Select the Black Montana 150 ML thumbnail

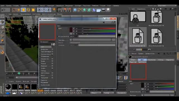(157, 17)
